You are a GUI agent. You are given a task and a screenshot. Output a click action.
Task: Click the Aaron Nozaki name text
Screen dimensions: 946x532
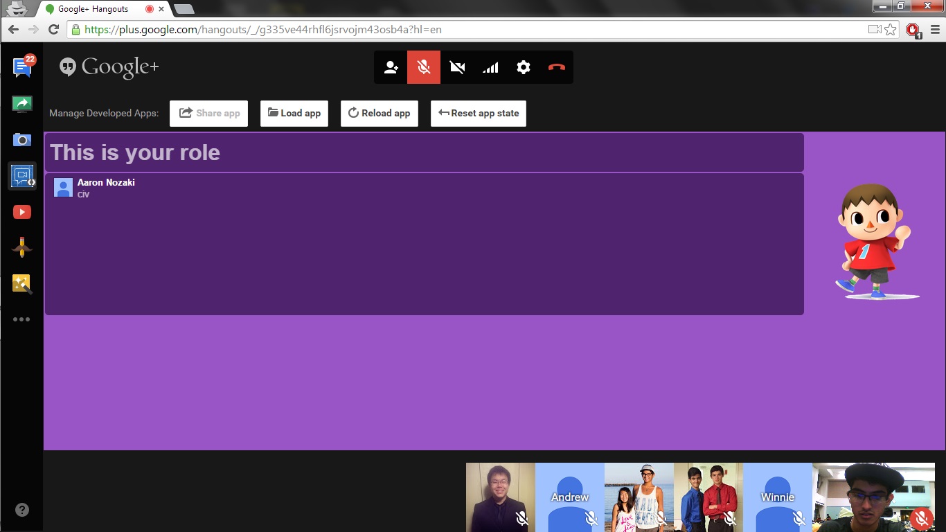coord(106,183)
